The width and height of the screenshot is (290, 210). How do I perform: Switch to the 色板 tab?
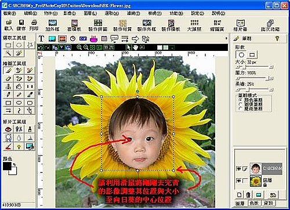[x=254, y=203]
